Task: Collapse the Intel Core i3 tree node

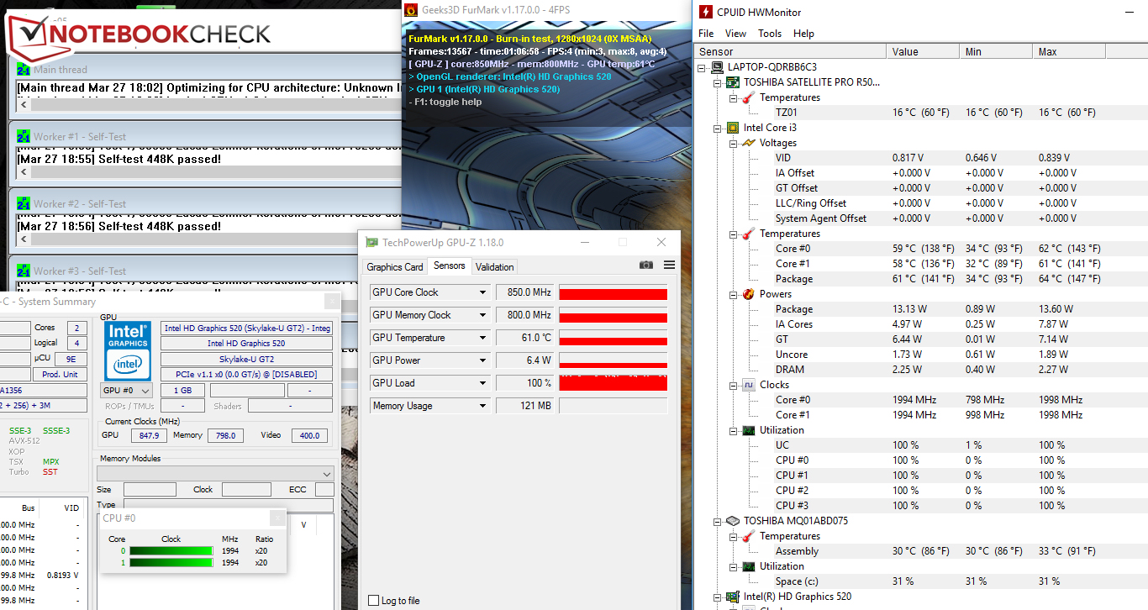Action: tap(718, 128)
